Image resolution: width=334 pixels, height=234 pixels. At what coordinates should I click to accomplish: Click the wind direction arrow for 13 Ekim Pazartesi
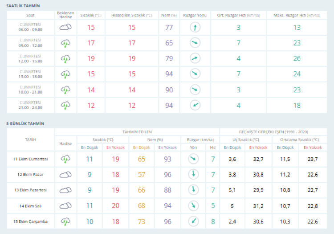pos(193,190)
